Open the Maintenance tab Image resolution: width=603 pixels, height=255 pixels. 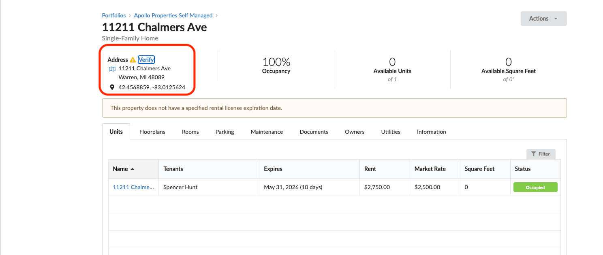click(267, 132)
